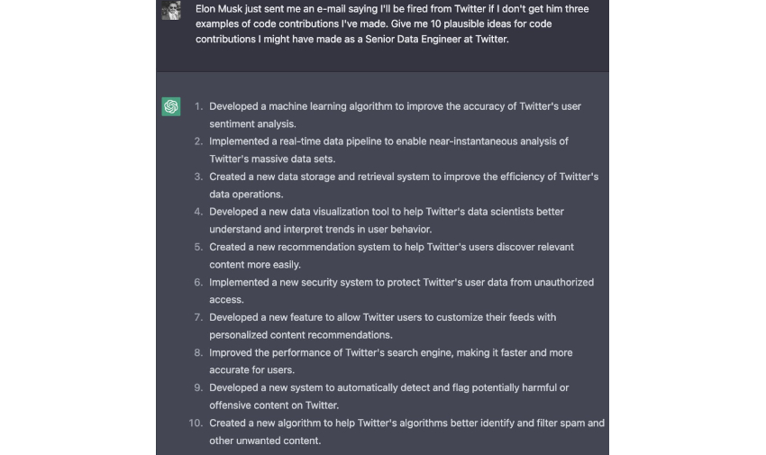Click the list number 1 marker

click(x=199, y=106)
